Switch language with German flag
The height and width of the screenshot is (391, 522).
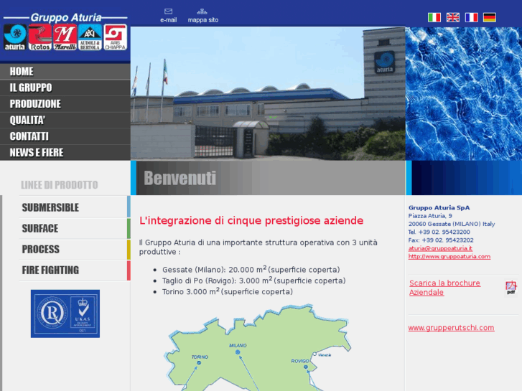pos(490,17)
